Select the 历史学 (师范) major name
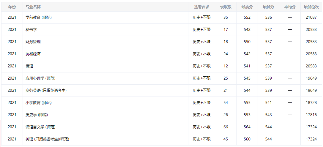Viewport: 323px width, 147px height. click(37, 115)
